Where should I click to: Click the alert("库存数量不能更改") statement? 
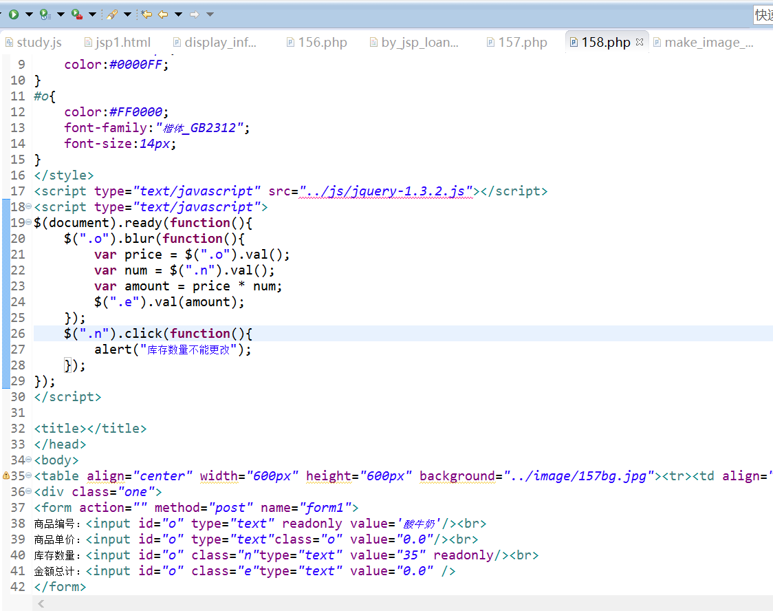coord(173,350)
